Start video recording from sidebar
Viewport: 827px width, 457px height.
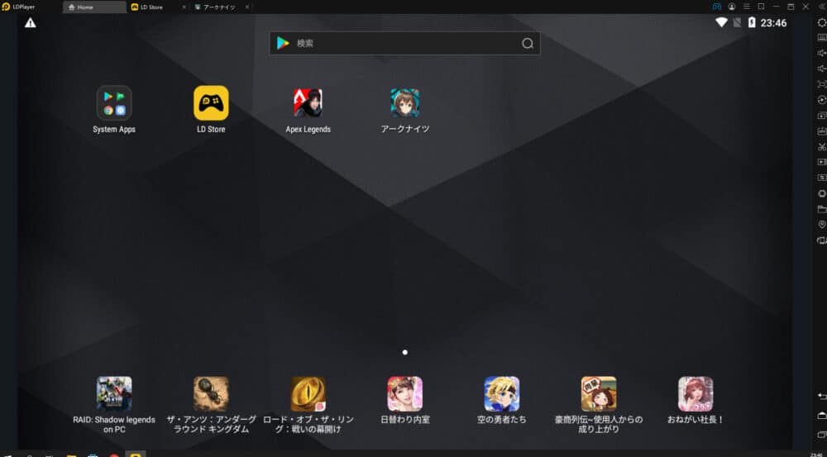click(x=822, y=162)
